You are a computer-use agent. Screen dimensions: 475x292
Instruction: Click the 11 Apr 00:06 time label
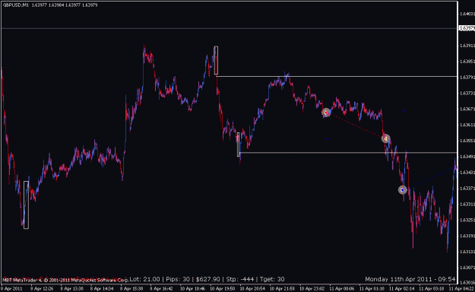pos(342,289)
